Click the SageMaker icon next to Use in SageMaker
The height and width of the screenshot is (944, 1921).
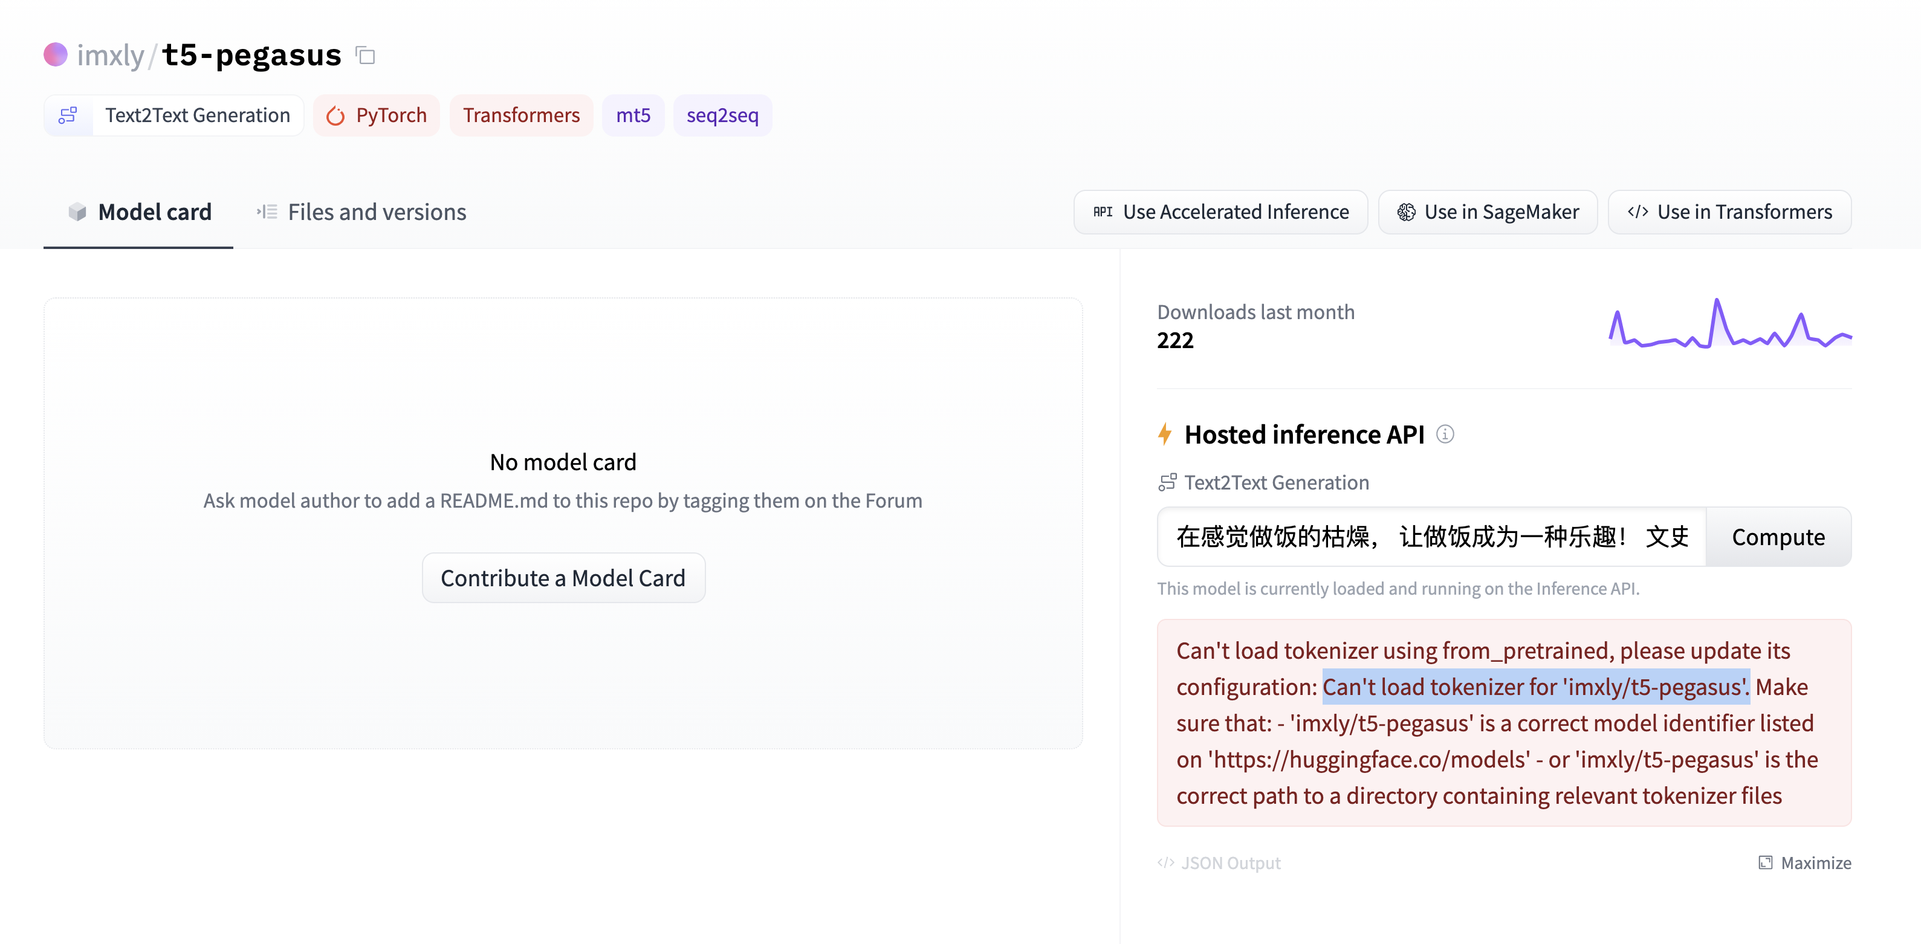[x=1406, y=212]
